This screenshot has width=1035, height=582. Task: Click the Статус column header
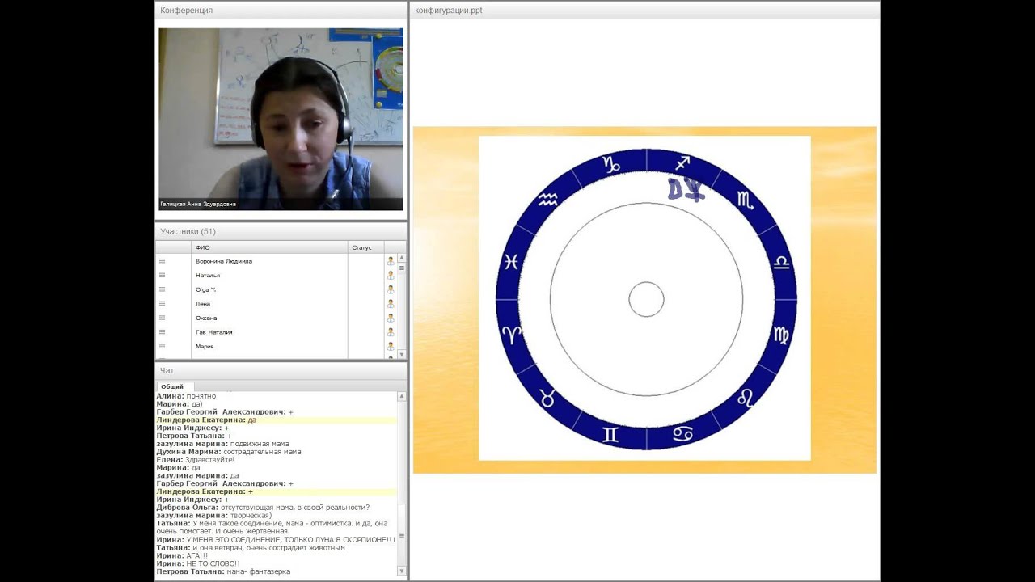point(365,247)
